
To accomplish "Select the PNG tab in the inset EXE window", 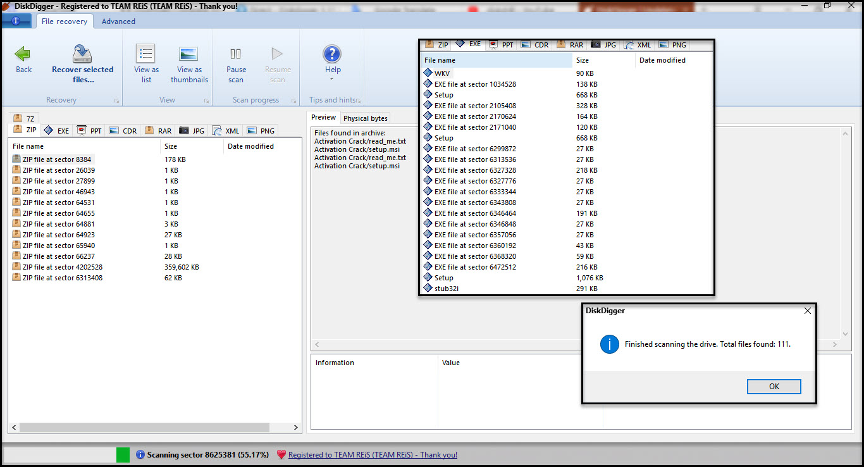I will pos(672,45).
